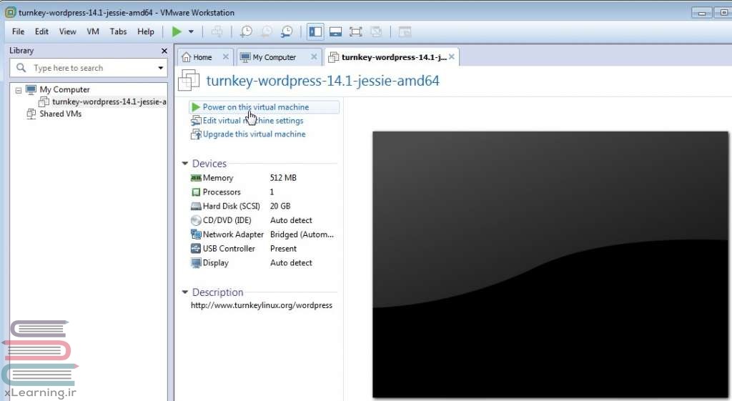
Task: Enter full screen mode
Action: pos(355,31)
